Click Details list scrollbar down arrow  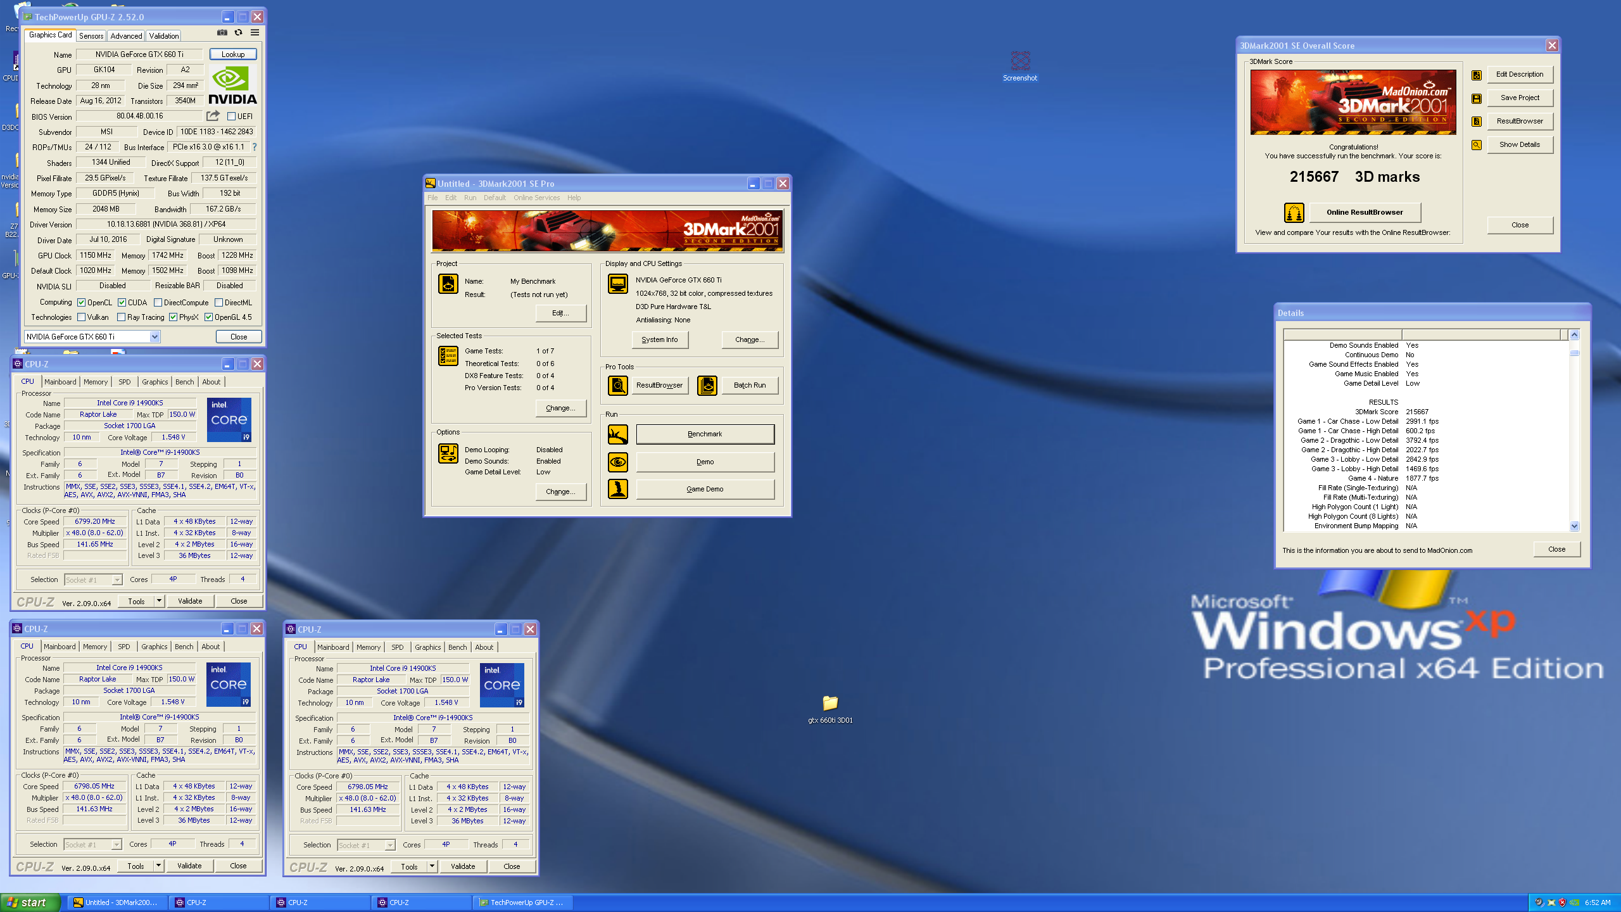(1574, 526)
